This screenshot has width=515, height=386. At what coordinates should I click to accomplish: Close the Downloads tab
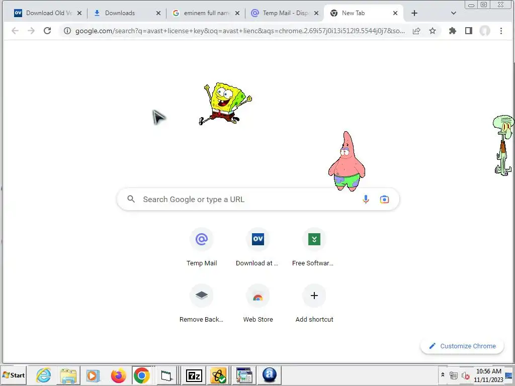[158, 13]
